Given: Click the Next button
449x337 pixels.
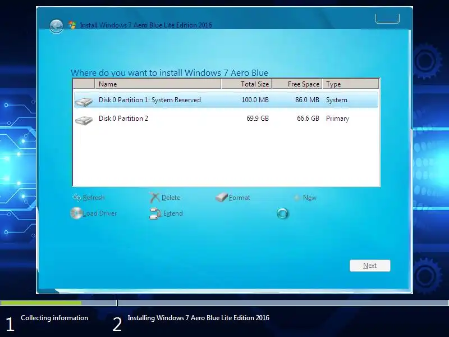Looking at the screenshot, I should [x=370, y=266].
